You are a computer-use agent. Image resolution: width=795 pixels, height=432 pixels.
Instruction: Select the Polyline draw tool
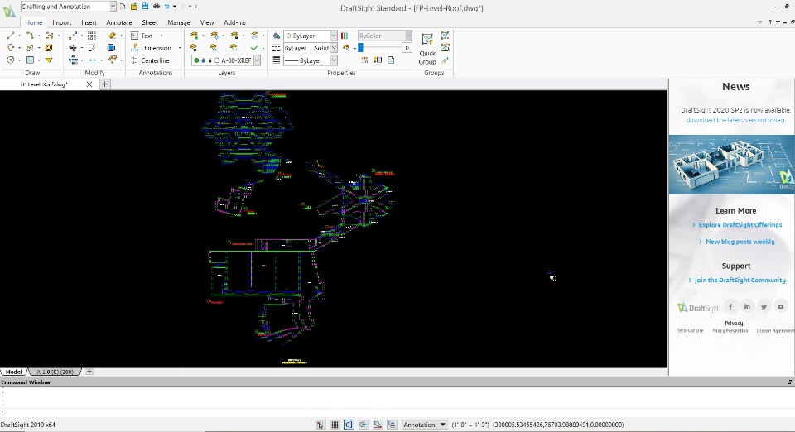click(30, 36)
